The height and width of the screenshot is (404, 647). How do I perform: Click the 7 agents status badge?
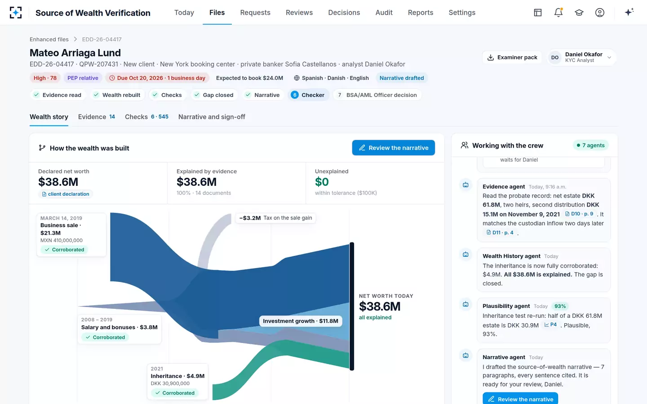pos(591,145)
